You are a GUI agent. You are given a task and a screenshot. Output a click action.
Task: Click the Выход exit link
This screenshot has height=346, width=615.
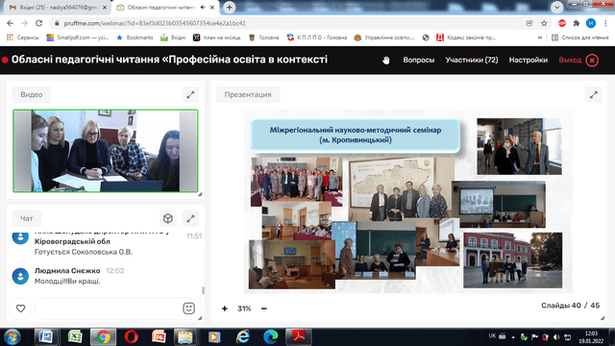point(570,60)
